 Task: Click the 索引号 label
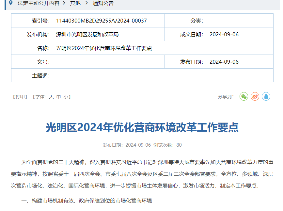[41, 21]
